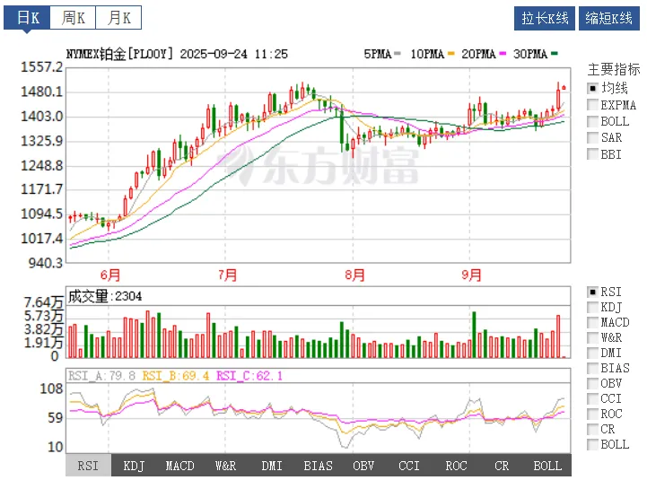Viewport: 647px width, 489px height.
Task: Open the BIAS tab in bottom bar
Action: pos(318,466)
